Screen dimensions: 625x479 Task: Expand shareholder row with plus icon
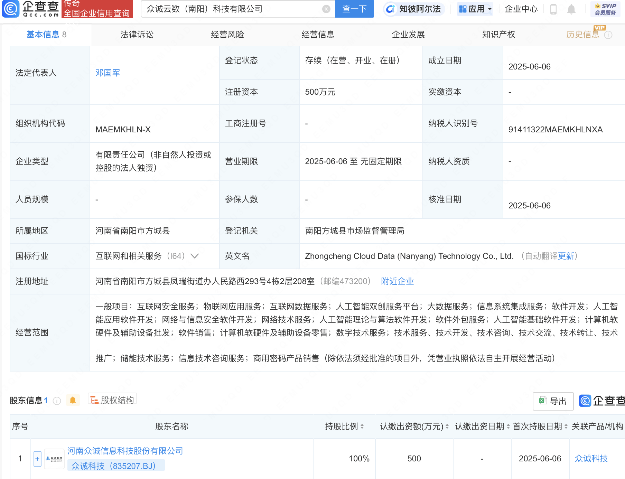coord(37,459)
